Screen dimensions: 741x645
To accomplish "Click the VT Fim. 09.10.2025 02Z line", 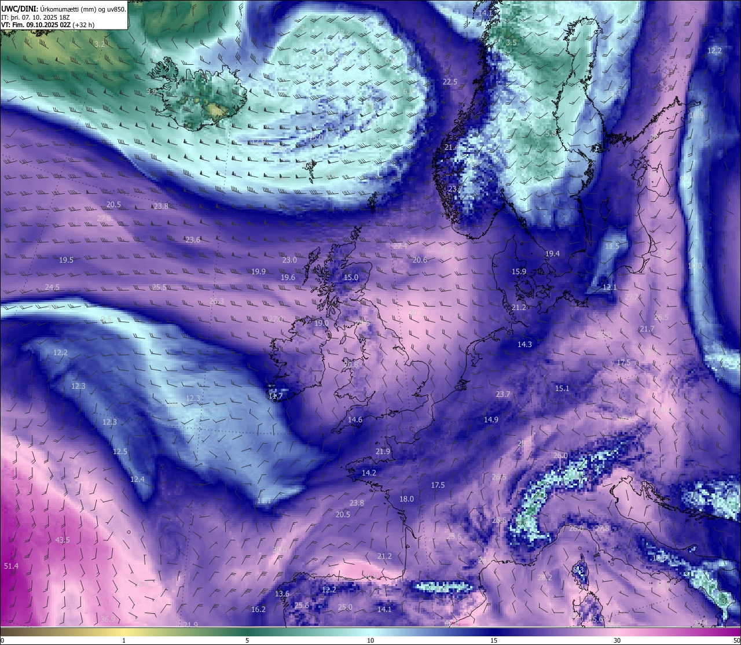I will tap(47, 25).
